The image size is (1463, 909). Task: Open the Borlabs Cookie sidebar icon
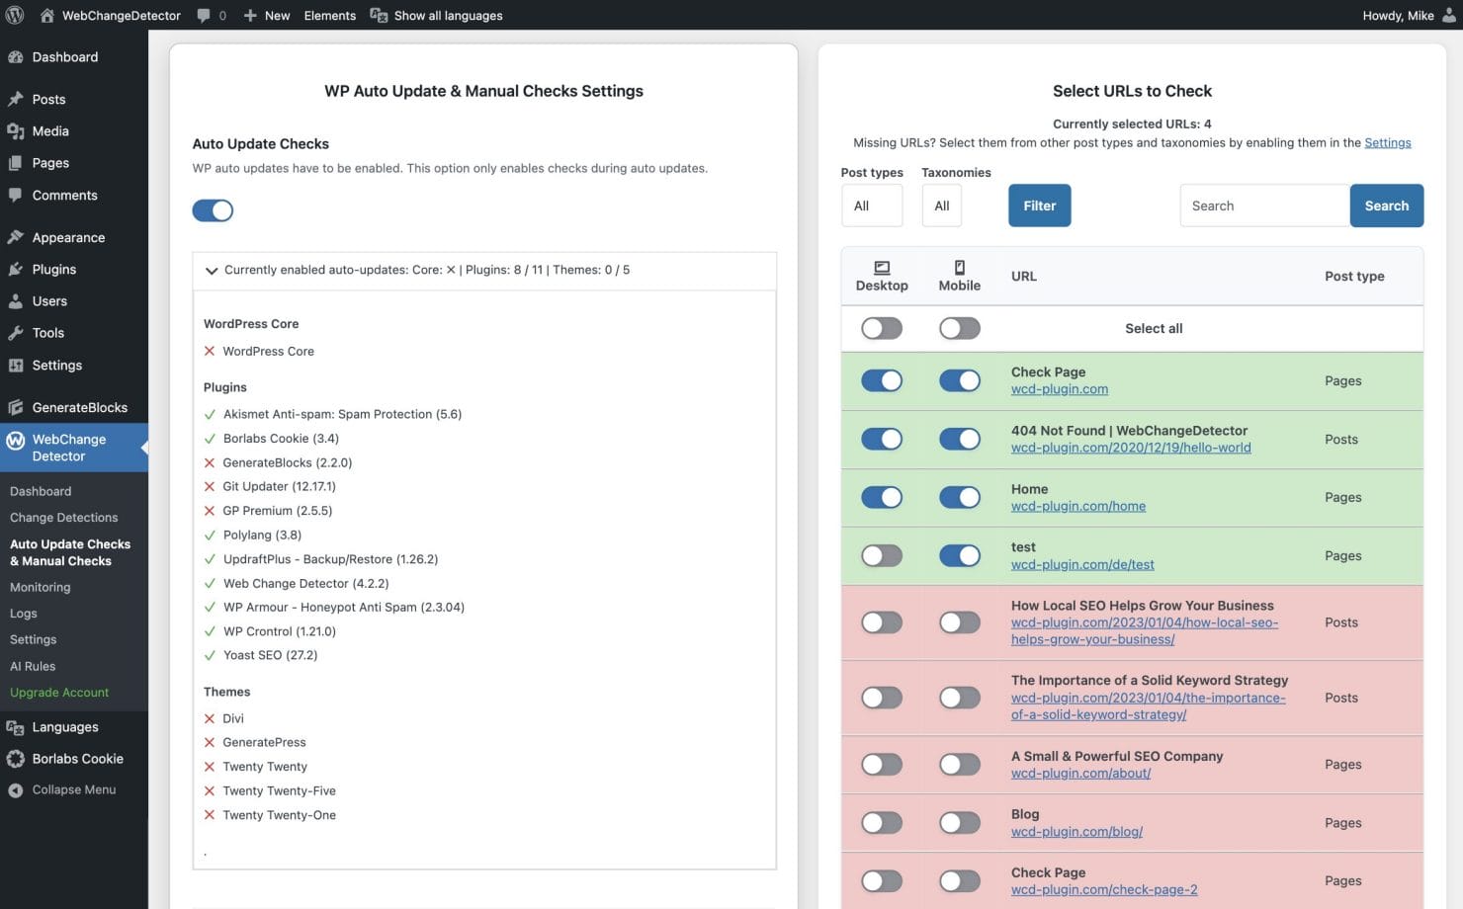15,759
